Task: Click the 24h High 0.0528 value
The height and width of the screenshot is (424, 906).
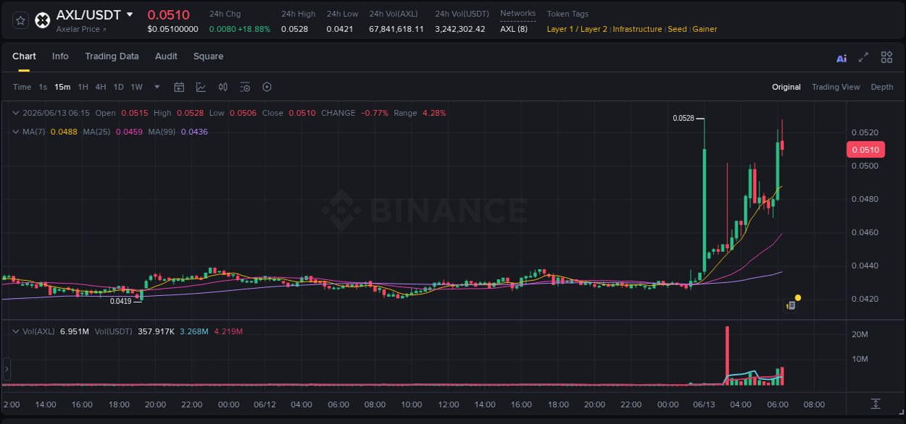Action: coord(294,29)
